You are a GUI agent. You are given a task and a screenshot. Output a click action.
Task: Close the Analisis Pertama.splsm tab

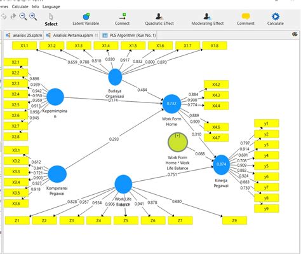[97, 35]
